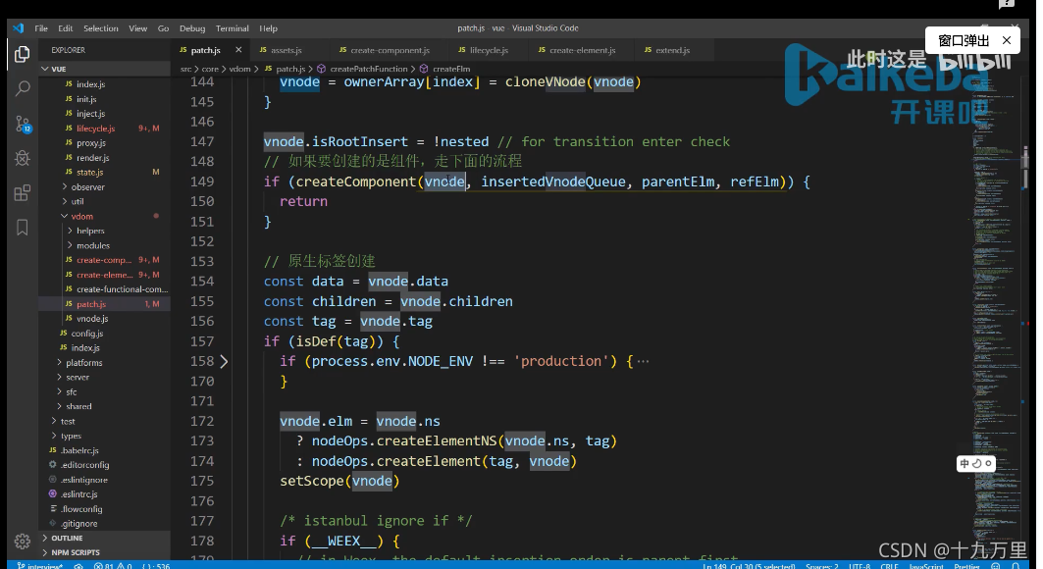Switch to the lifecycle.js editor tab
This screenshot has width=1043, height=569.
point(489,50)
